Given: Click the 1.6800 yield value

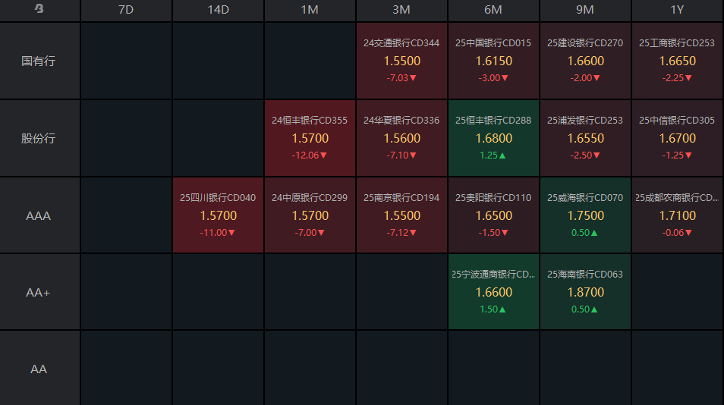Looking at the screenshot, I should coord(493,138).
